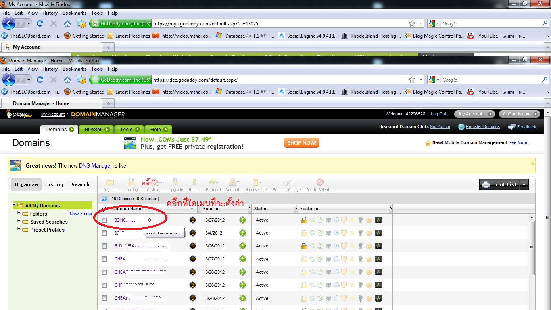551x310 pixels.
Task: Click the Log Out link
Action: 438,114
